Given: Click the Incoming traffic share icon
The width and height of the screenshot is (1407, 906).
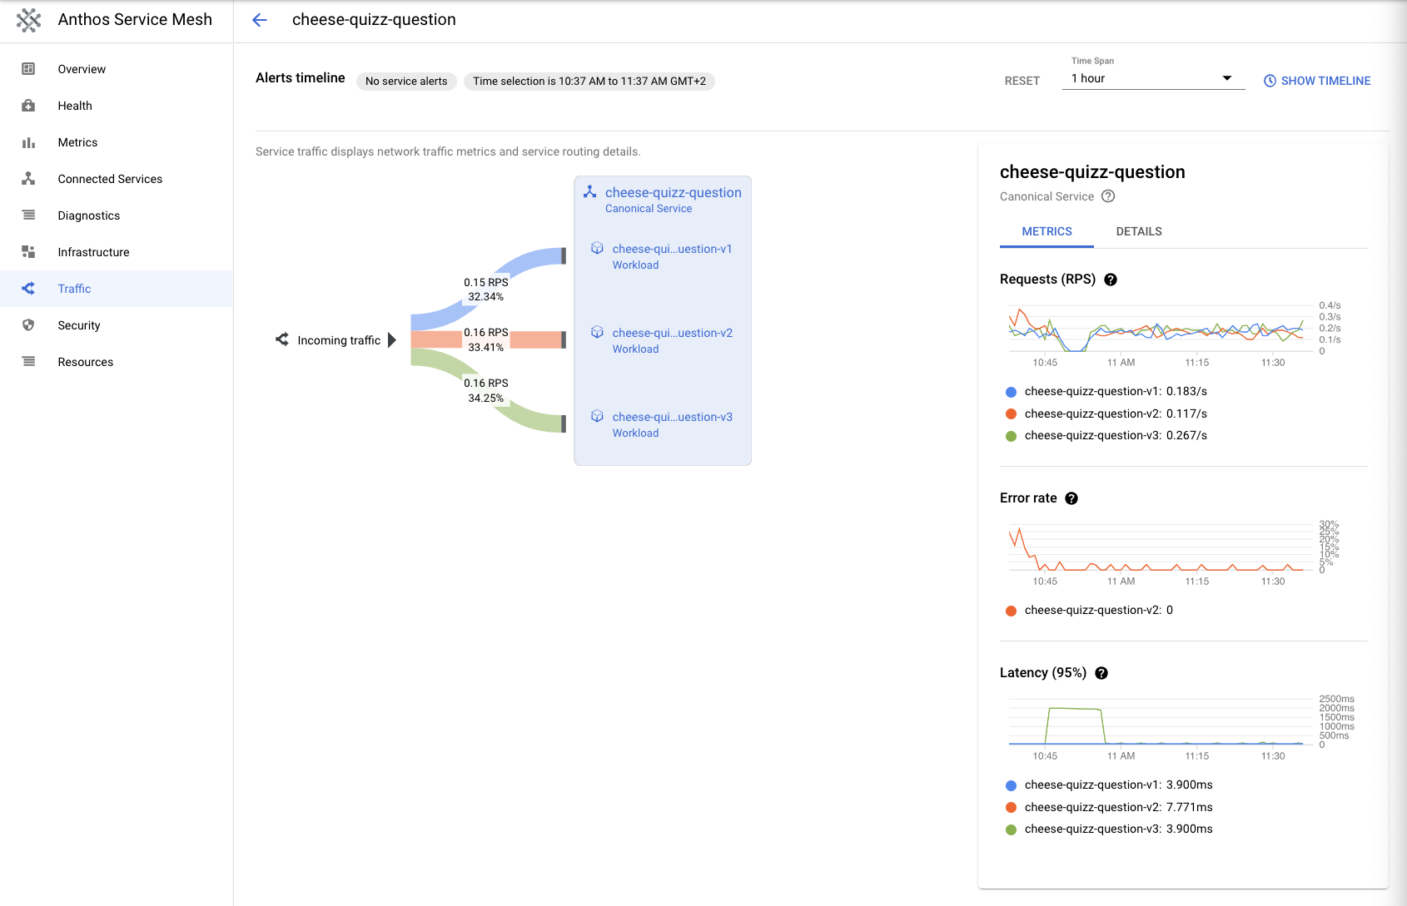Looking at the screenshot, I should pyautogui.click(x=282, y=339).
